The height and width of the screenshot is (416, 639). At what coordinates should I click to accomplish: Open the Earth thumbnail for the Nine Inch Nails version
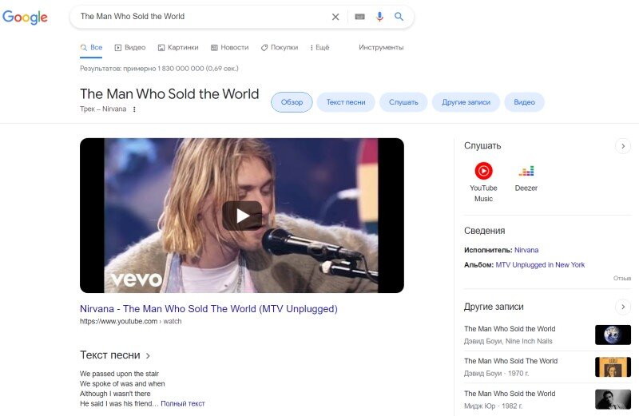[613, 335]
